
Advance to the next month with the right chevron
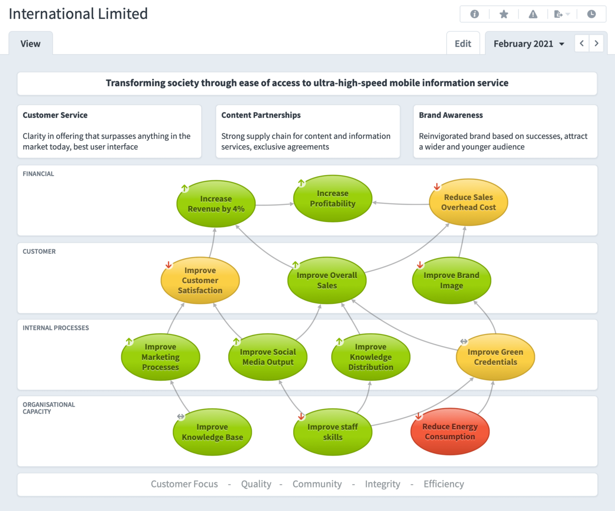pos(596,43)
